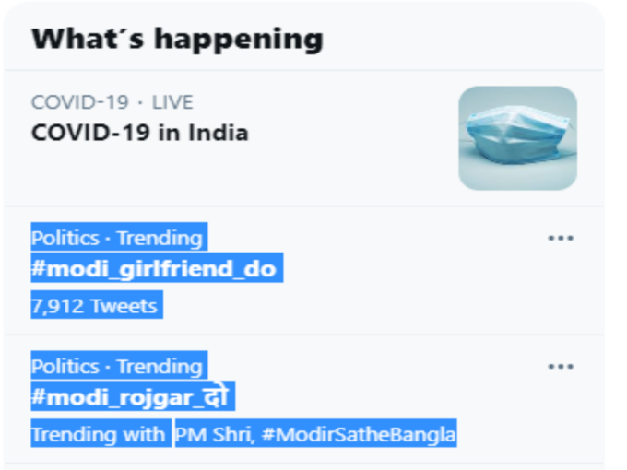Click first Politics · Trending label
The image size is (627, 470).
coord(117,238)
